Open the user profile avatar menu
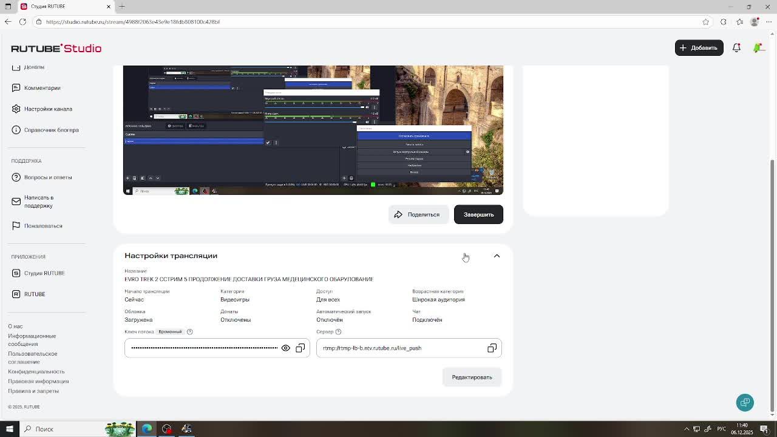 coord(758,48)
